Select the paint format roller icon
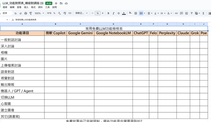Viewport: 211px width, 122px height. tap(31, 13)
